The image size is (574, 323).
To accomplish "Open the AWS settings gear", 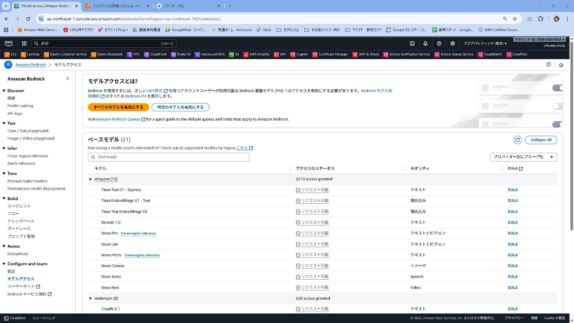I will [x=452, y=43].
